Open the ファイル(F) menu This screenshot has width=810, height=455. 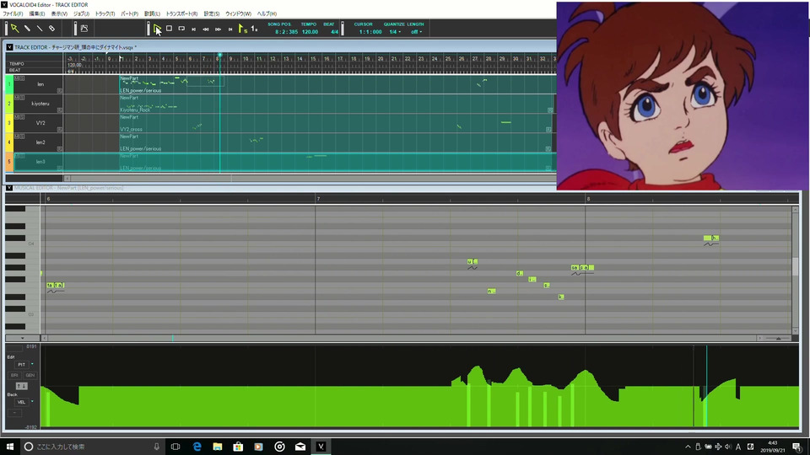[x=13, y=14]
